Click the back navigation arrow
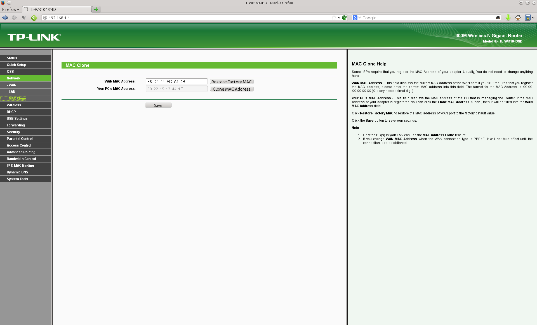Screen dimensions: 537x325 click(5, 18)
